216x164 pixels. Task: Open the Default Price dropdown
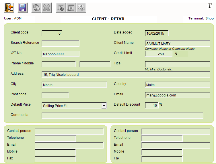tap(104, 106)
